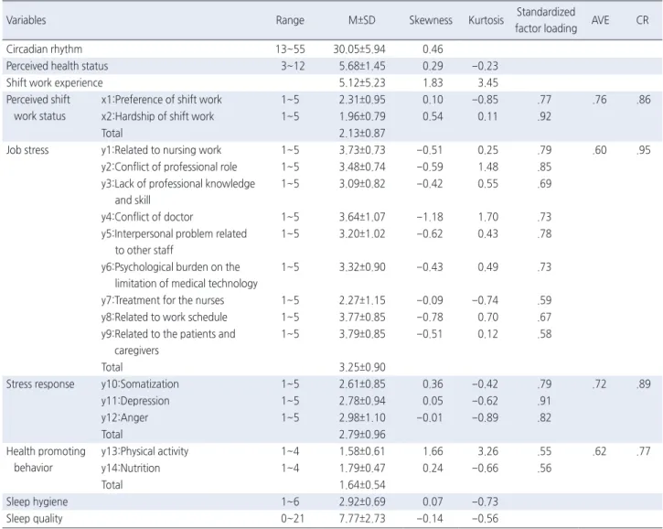This screenshot has height=529, width=663.
Task: Select the 'Shift work experience' row label
Action: click(54, 82)
